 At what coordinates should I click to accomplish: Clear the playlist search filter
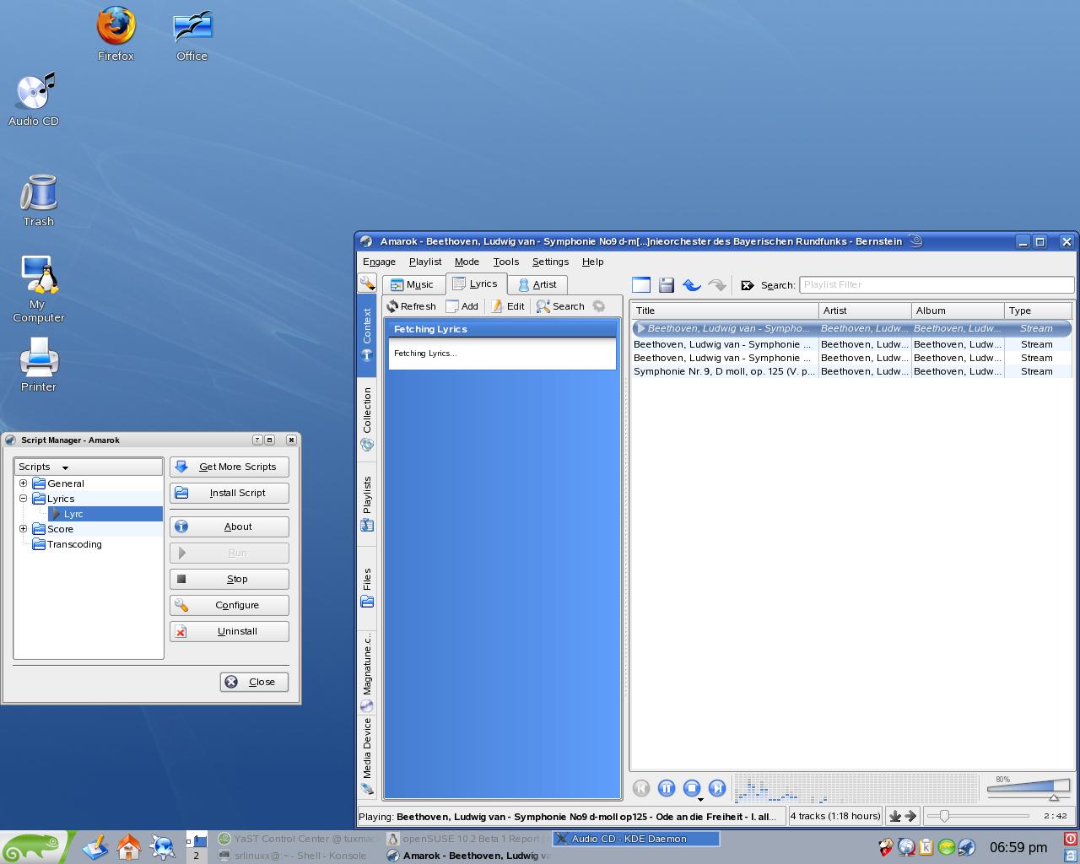(747, 285)
